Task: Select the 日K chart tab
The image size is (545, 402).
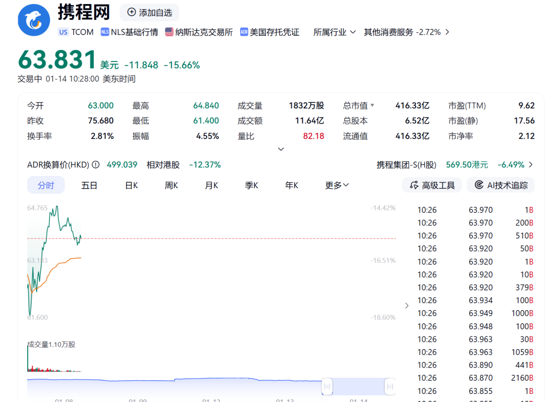Action: tap(131, 185)
